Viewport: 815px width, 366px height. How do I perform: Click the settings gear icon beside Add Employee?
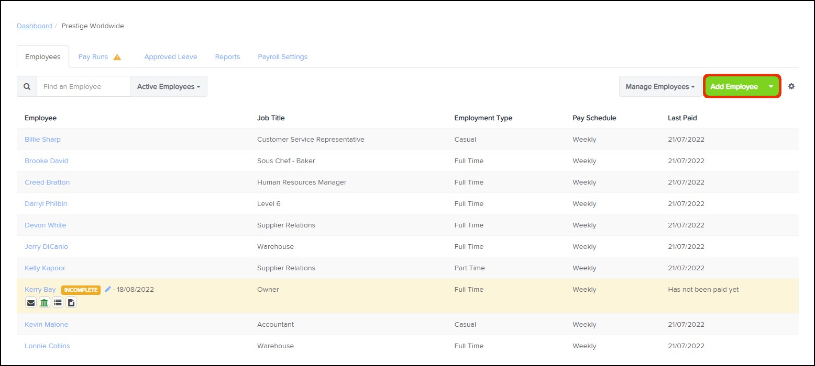tap(791, 86)
